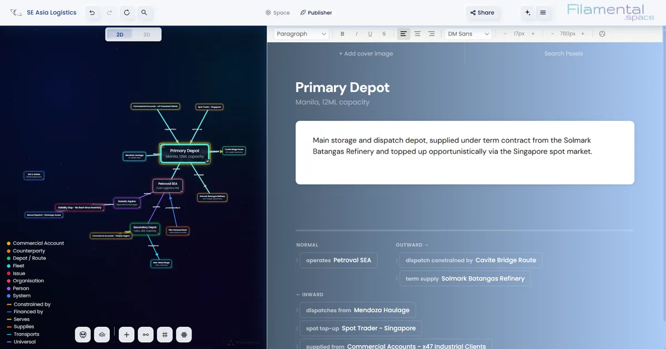The image size is (666, 349).
Task: Click the Manila, 12ML capacity subtitle
Action: [332, 102]
